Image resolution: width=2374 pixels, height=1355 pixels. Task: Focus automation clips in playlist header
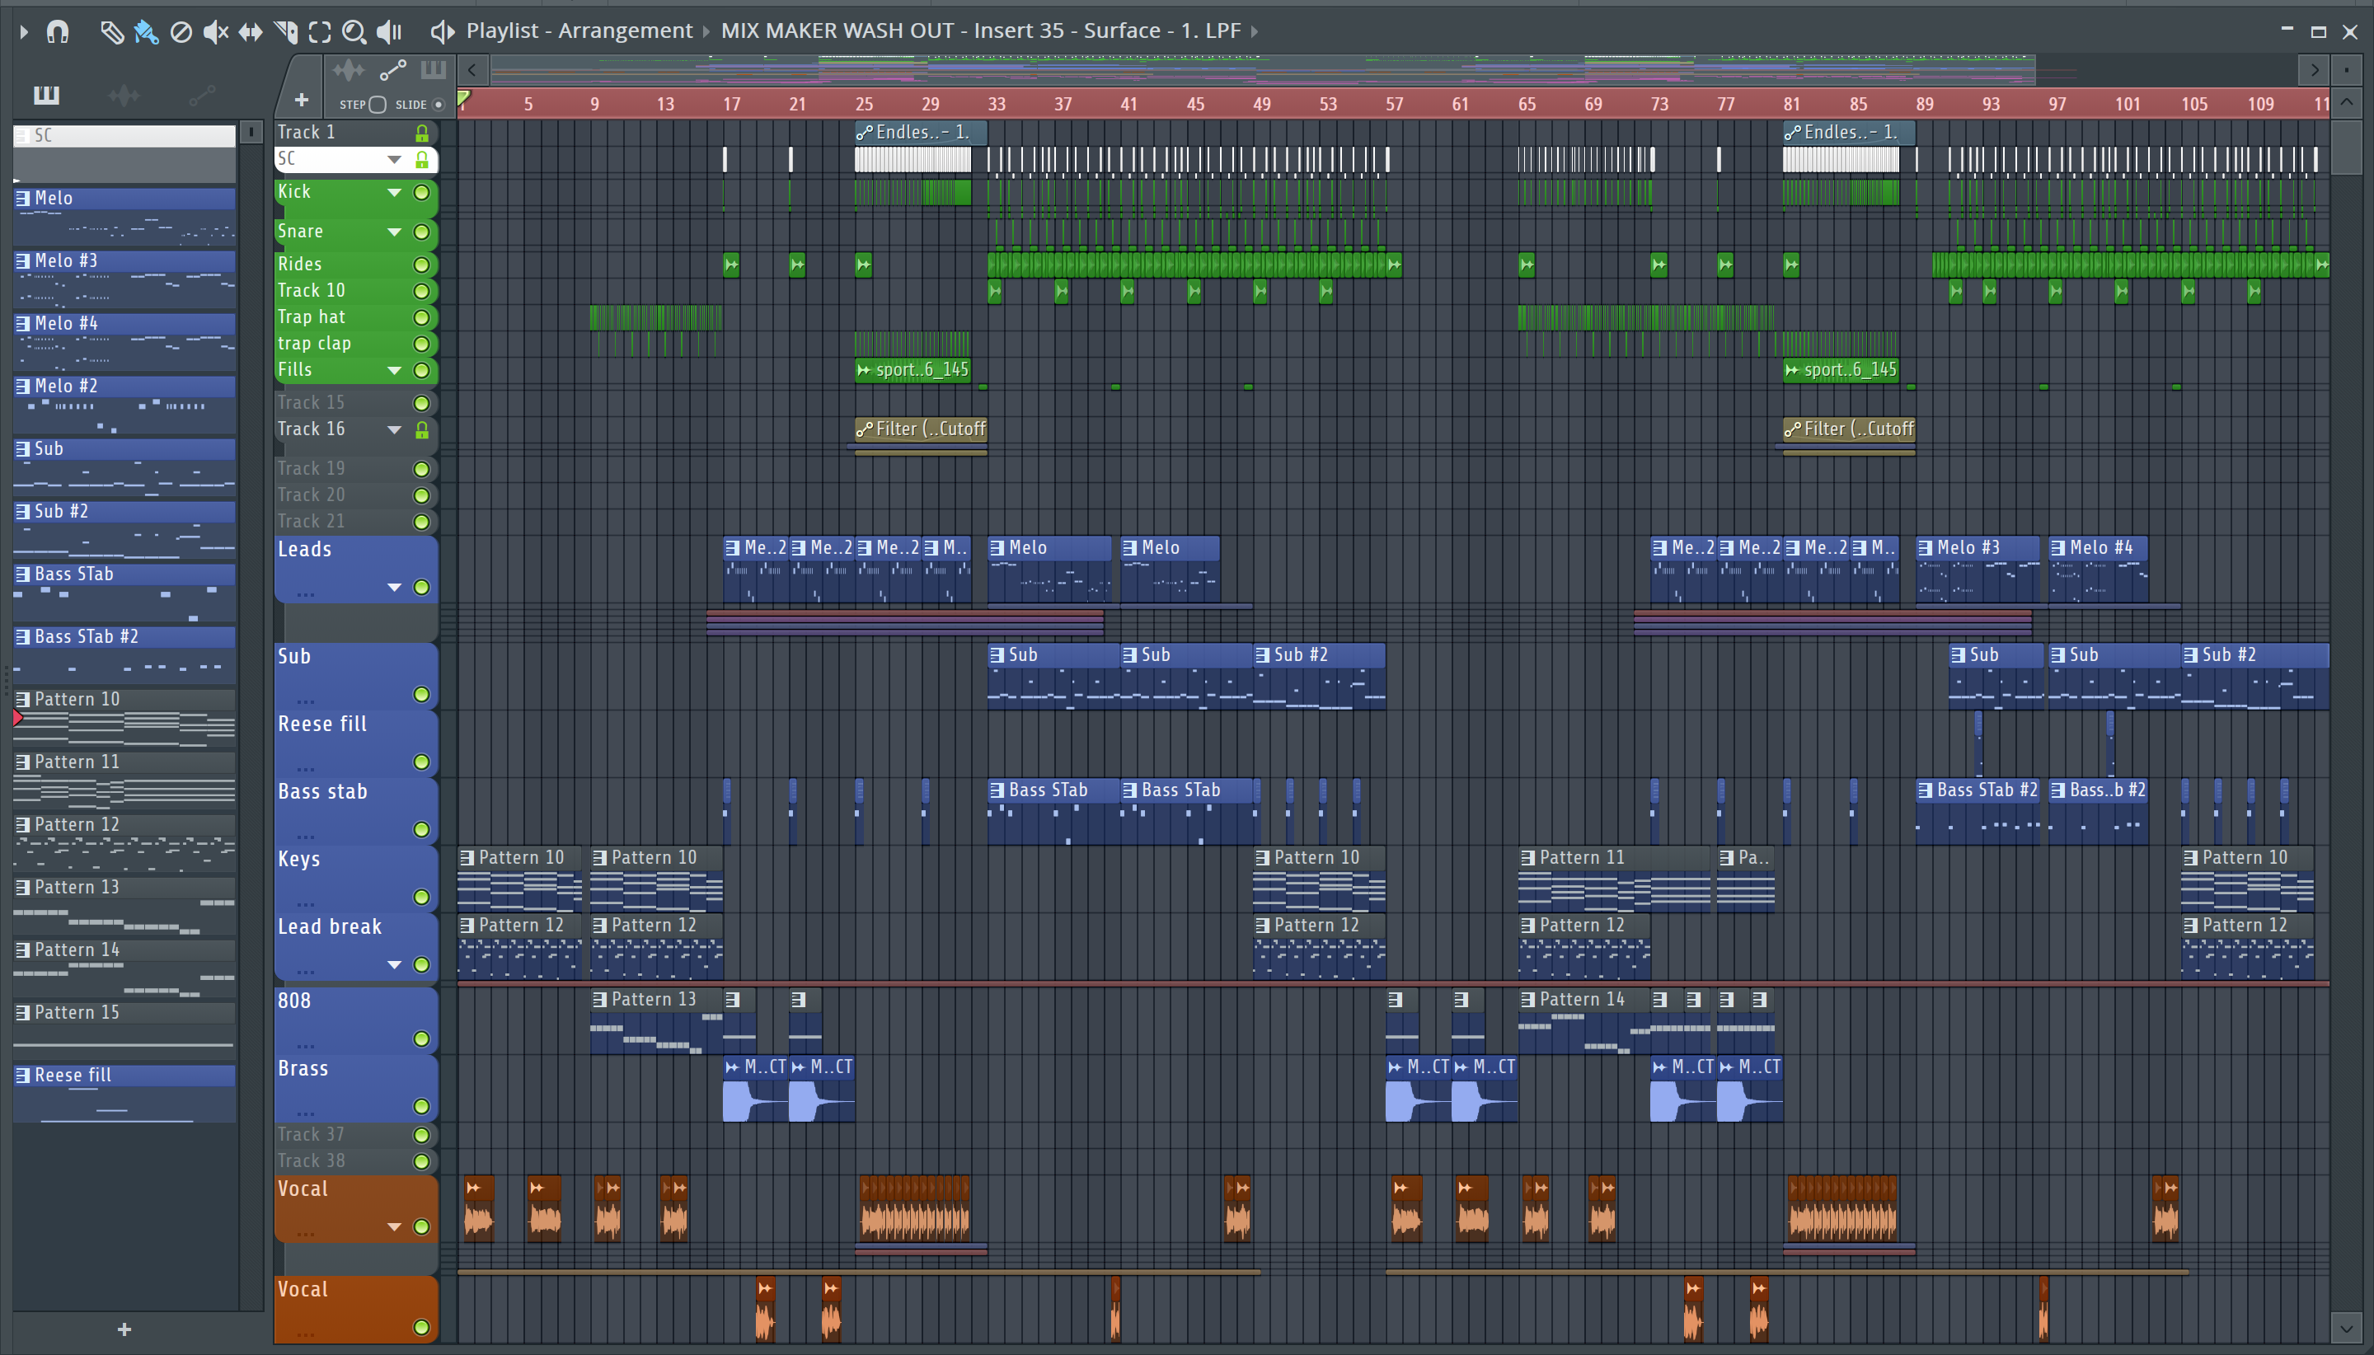pos(392,70)
